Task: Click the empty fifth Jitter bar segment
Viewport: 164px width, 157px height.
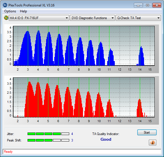Action: pyautogui.click(x=65, y=134)
